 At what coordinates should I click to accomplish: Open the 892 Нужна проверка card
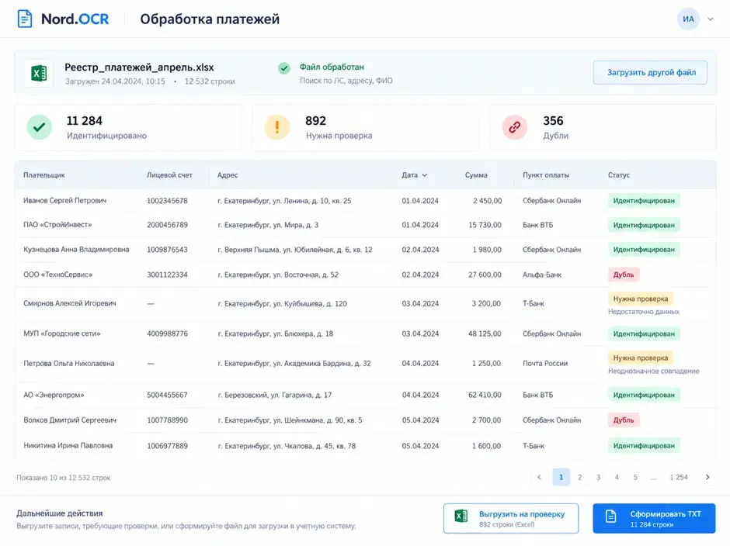tap(366, 128)
